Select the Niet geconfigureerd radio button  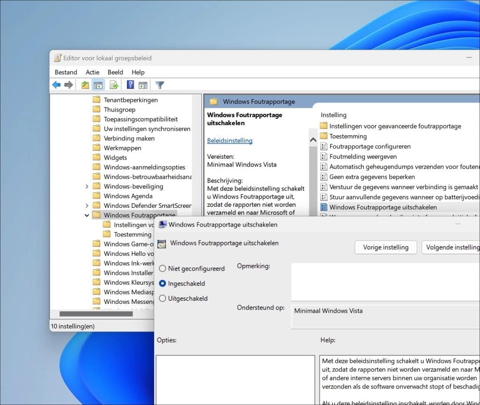click(x=163, y=268)
